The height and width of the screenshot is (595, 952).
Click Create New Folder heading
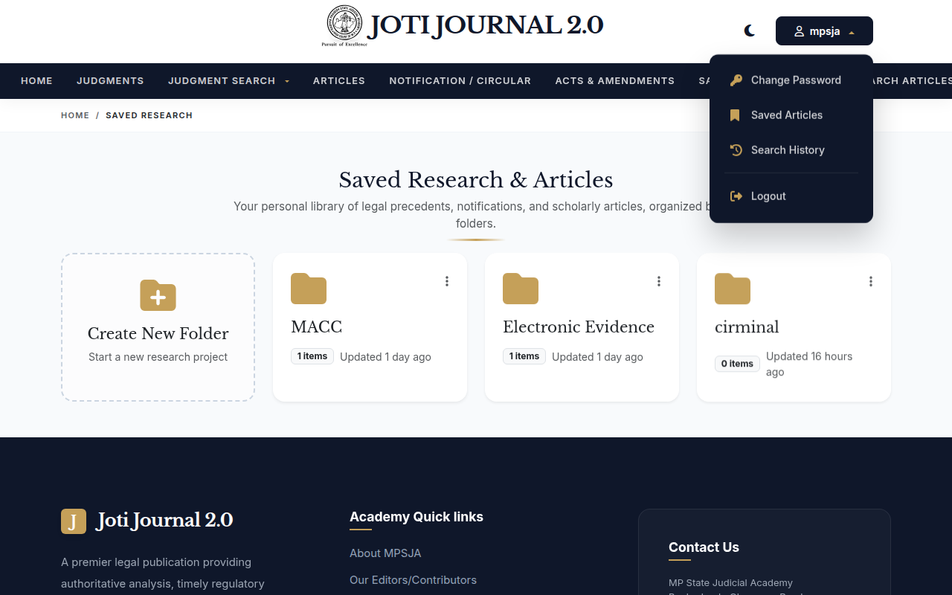pos(158,333)
